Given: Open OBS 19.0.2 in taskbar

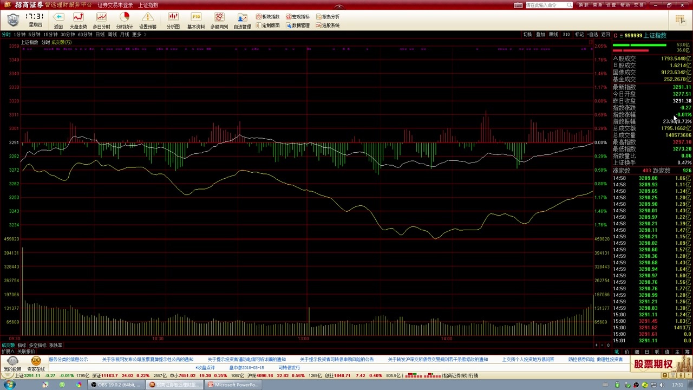Looking at the screenshot, I should click(x=116, y=385).
